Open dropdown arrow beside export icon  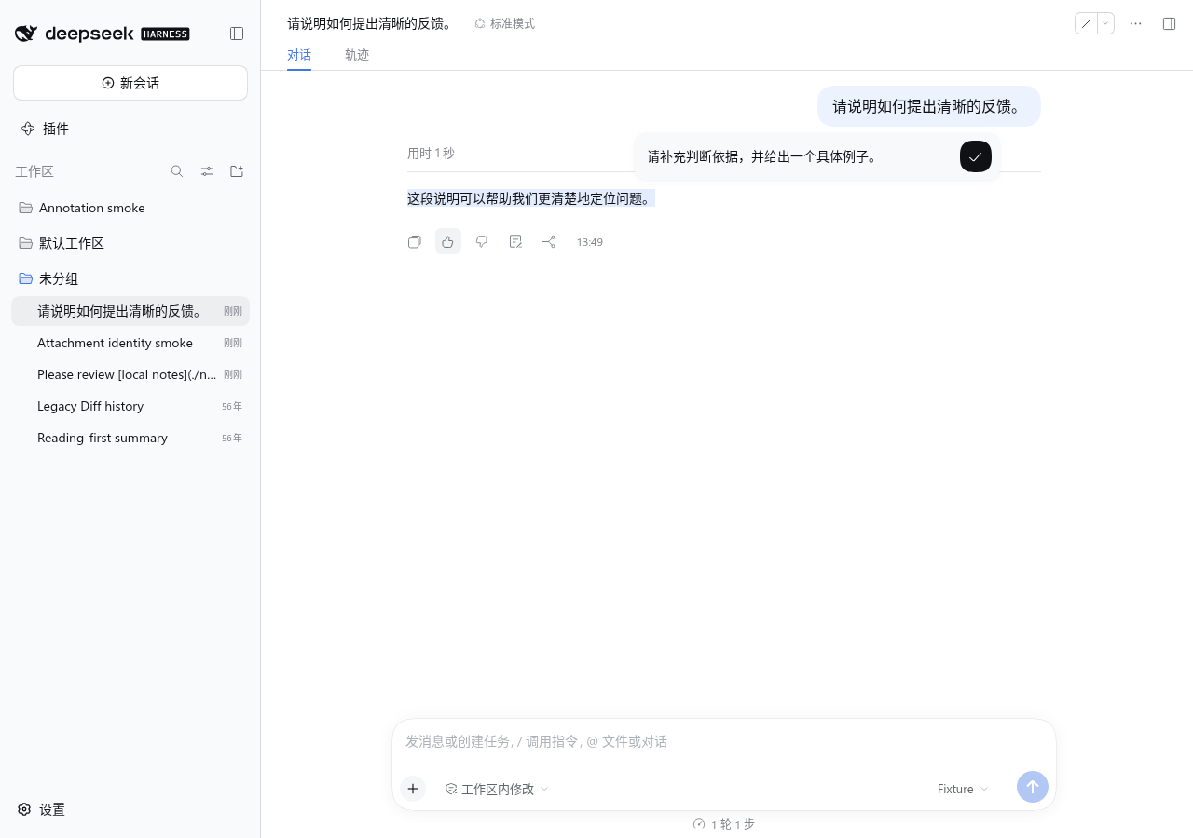(1105, 23)
